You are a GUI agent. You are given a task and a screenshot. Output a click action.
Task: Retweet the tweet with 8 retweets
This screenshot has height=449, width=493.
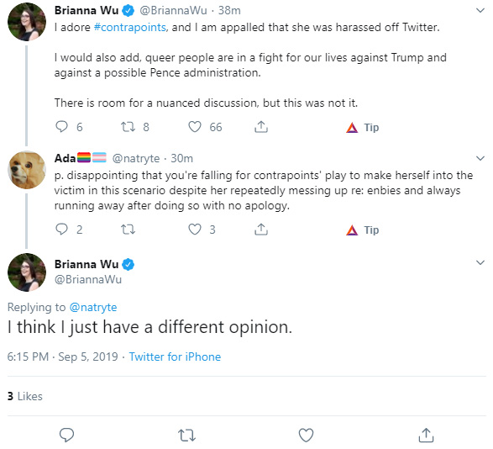point(128,127)
